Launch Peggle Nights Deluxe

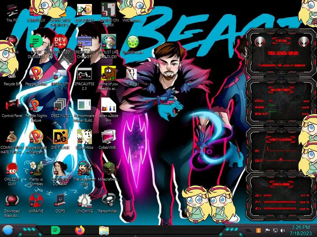36,110
